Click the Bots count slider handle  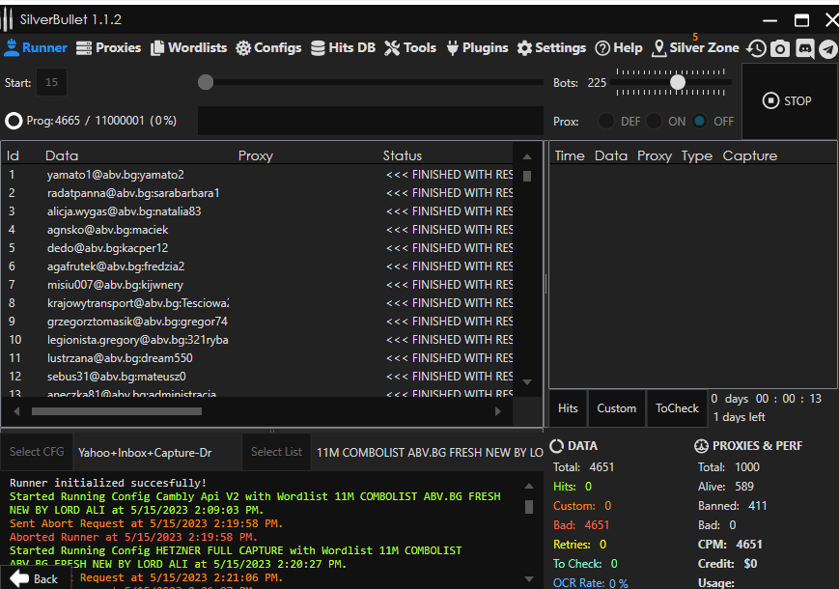[x=678, y=83]
